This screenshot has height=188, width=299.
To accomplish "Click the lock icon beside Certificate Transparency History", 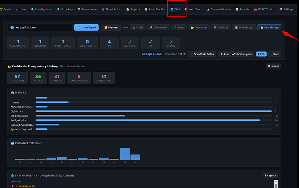I will coord(9,66).
